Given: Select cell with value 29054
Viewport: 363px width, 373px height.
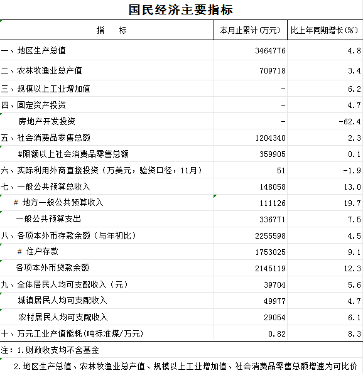Looking at the screenshot, I should 251,317.
